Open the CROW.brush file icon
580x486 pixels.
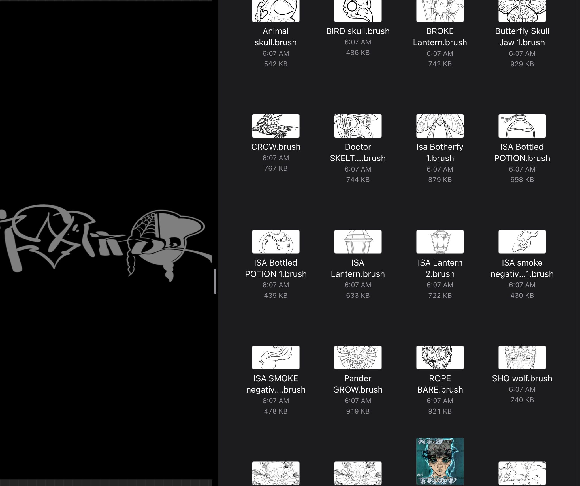click(x=276, y=126)
